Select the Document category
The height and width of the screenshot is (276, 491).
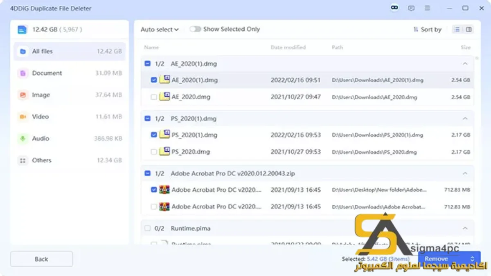coord(70,73)
